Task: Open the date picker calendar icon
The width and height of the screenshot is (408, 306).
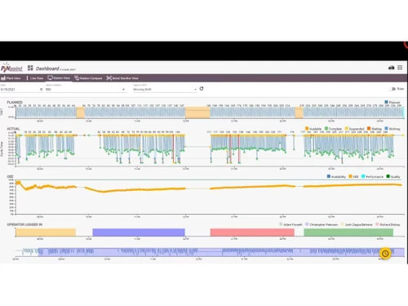Action: tap(42, 89)
